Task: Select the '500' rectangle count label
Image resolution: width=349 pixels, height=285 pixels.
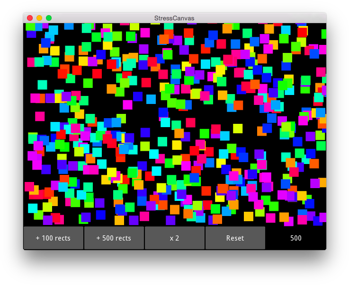Action: [296, 238]
